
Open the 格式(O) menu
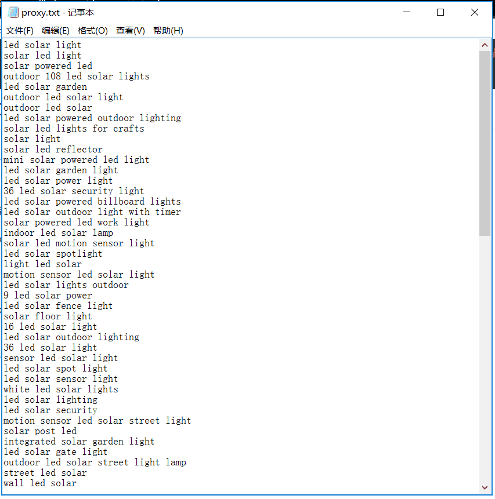tap(93, 31)
